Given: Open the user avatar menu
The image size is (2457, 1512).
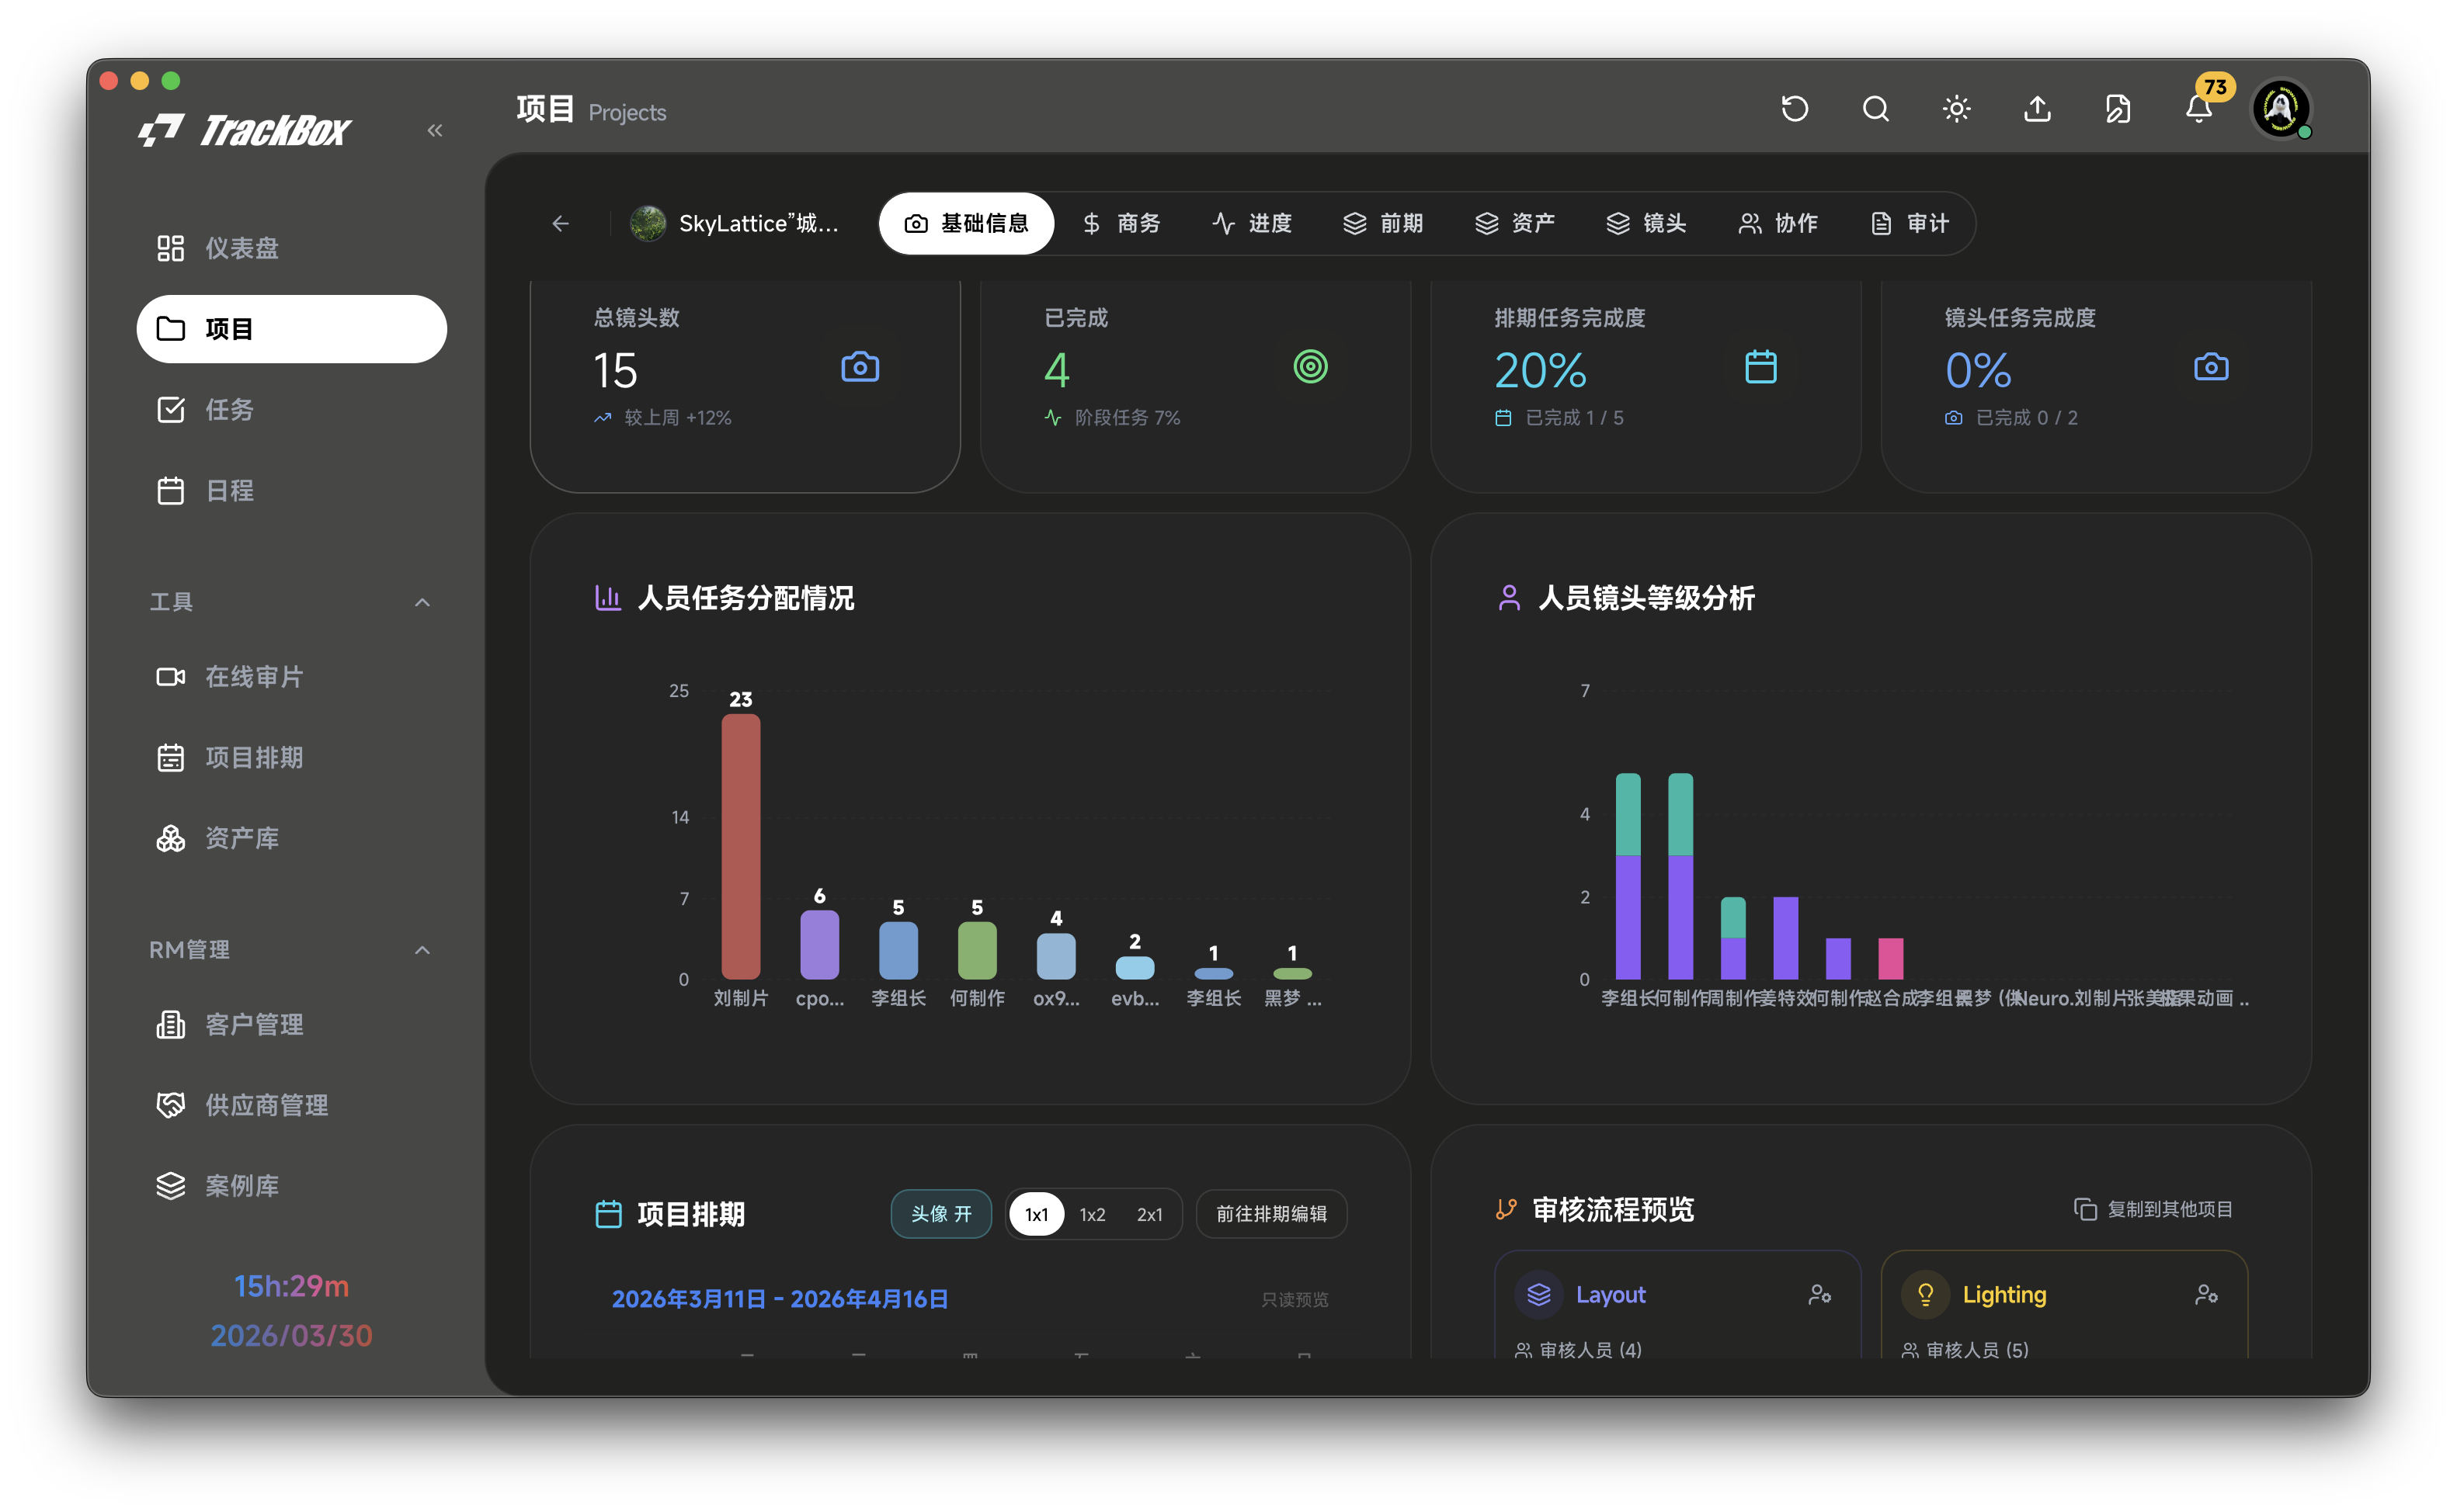Looking at the screenshot, I should pyautogui.click(x=2281, y=108).
